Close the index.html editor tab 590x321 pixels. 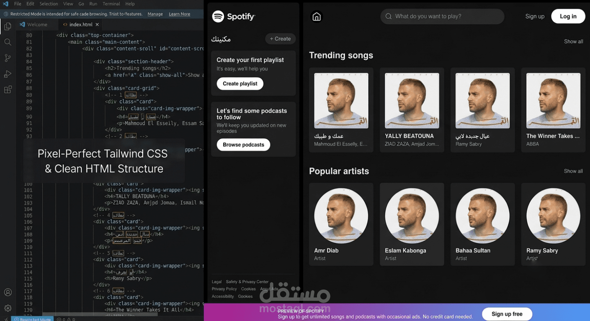click(97, 25)
